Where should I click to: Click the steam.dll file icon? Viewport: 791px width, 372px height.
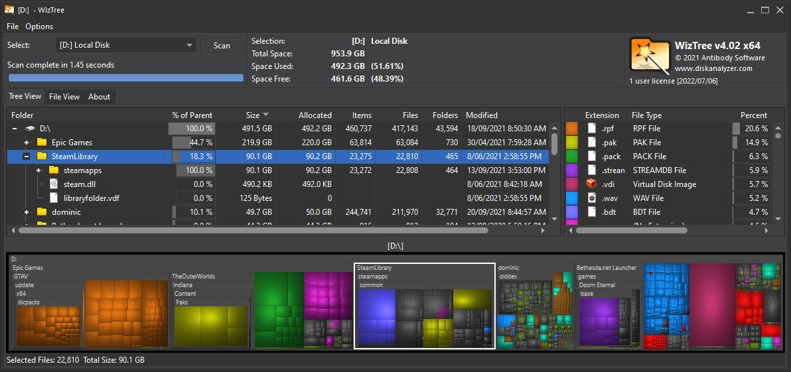point(54,184)
